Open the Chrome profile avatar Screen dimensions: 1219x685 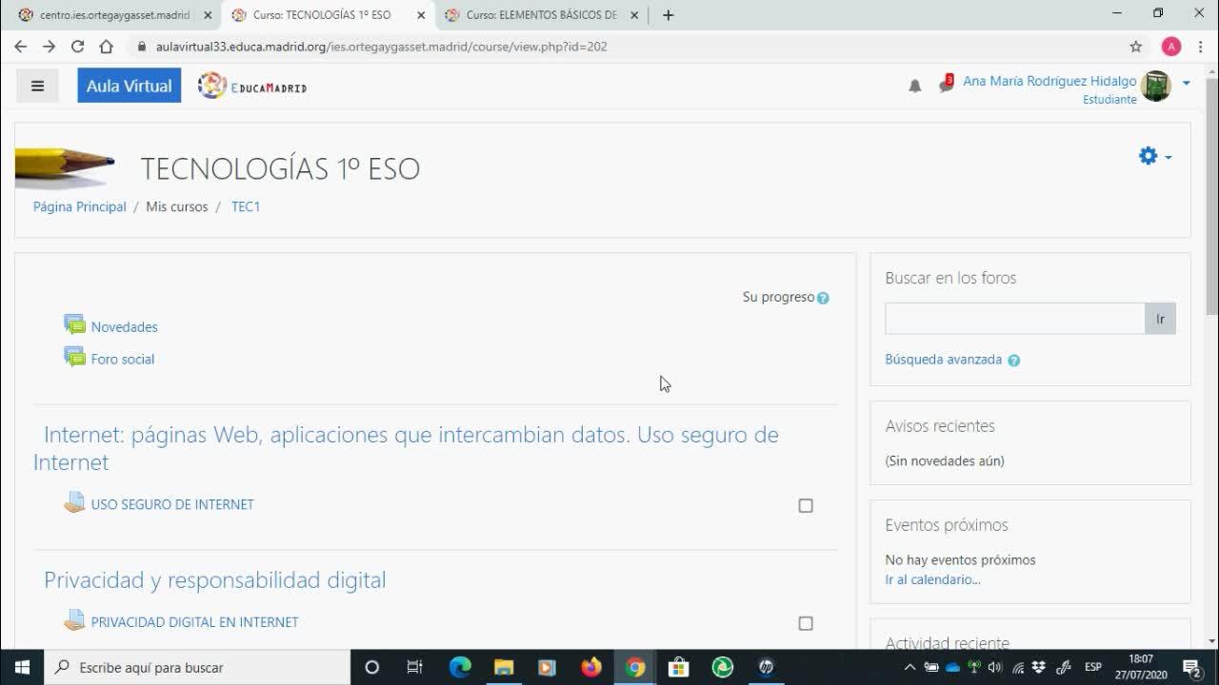point(1171,47)
